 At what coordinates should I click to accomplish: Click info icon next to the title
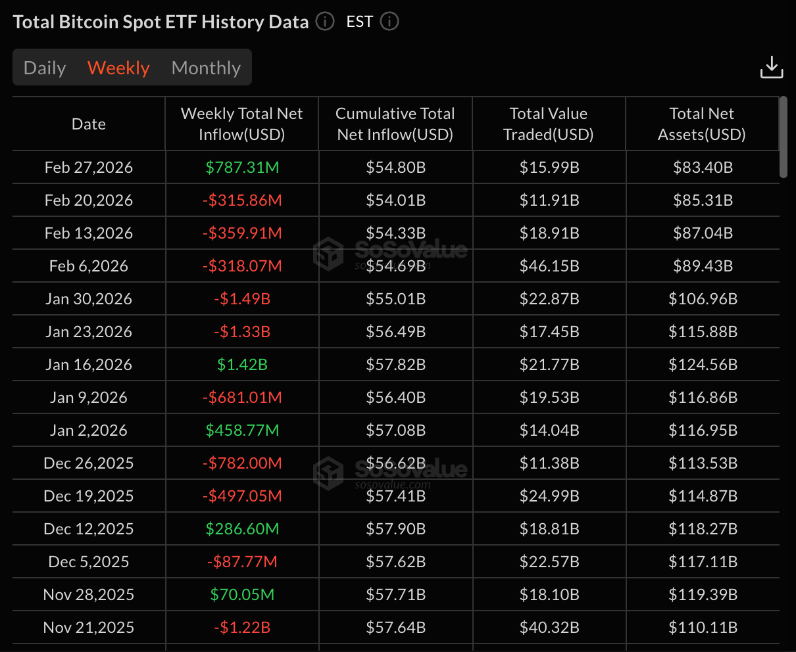click(325, 22)
